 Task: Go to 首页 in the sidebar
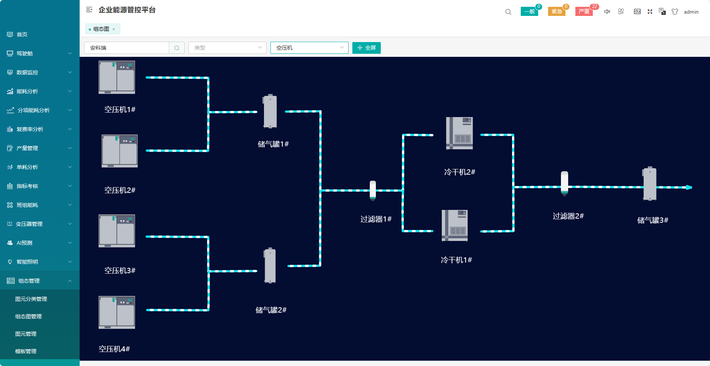pos(22,34)
